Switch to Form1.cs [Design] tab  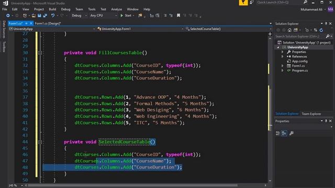(x=48, y=23)
